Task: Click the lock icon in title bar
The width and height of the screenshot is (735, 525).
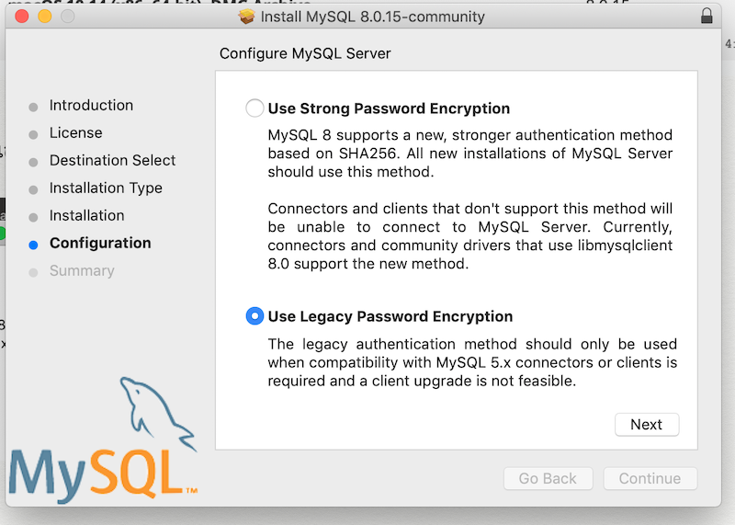Action: click(707, 16)
